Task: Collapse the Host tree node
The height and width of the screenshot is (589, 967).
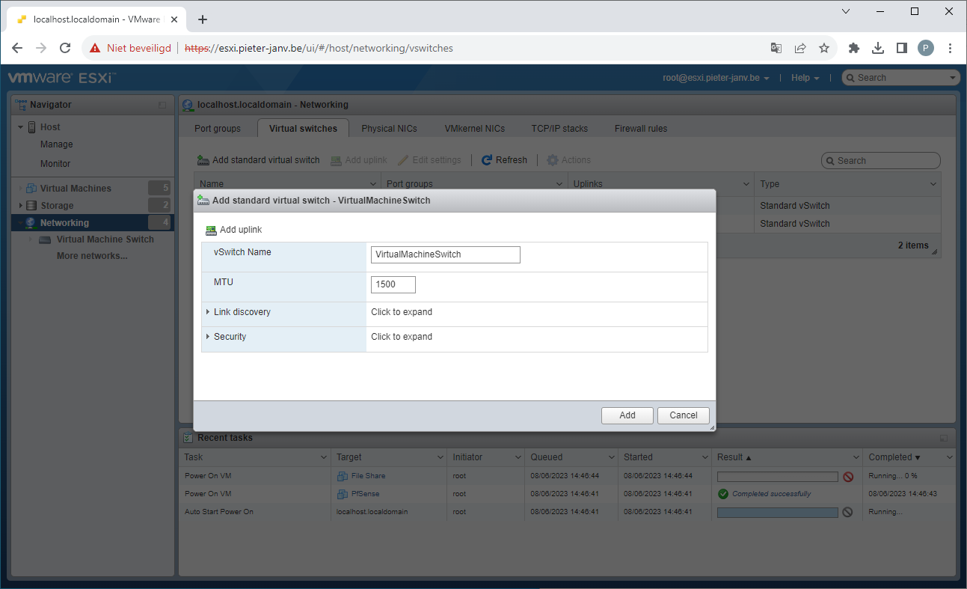Action: [21, 127]
